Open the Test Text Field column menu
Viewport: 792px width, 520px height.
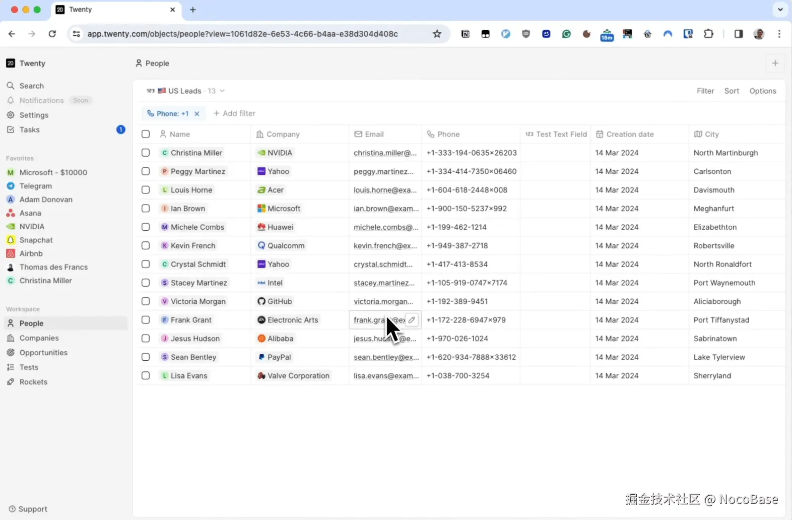555,134
